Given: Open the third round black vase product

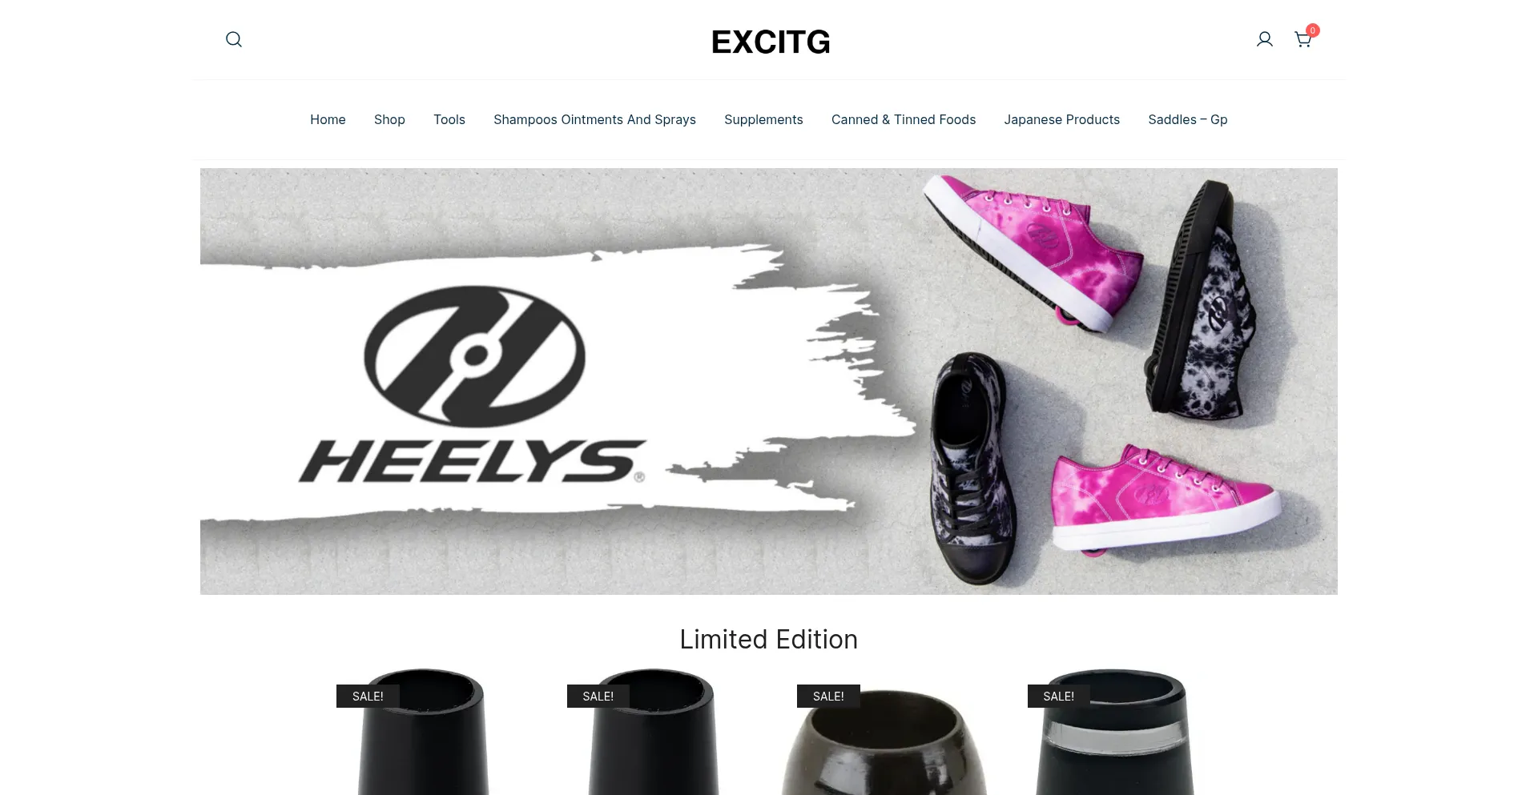Looking at the screenshot, I should 884,741.
